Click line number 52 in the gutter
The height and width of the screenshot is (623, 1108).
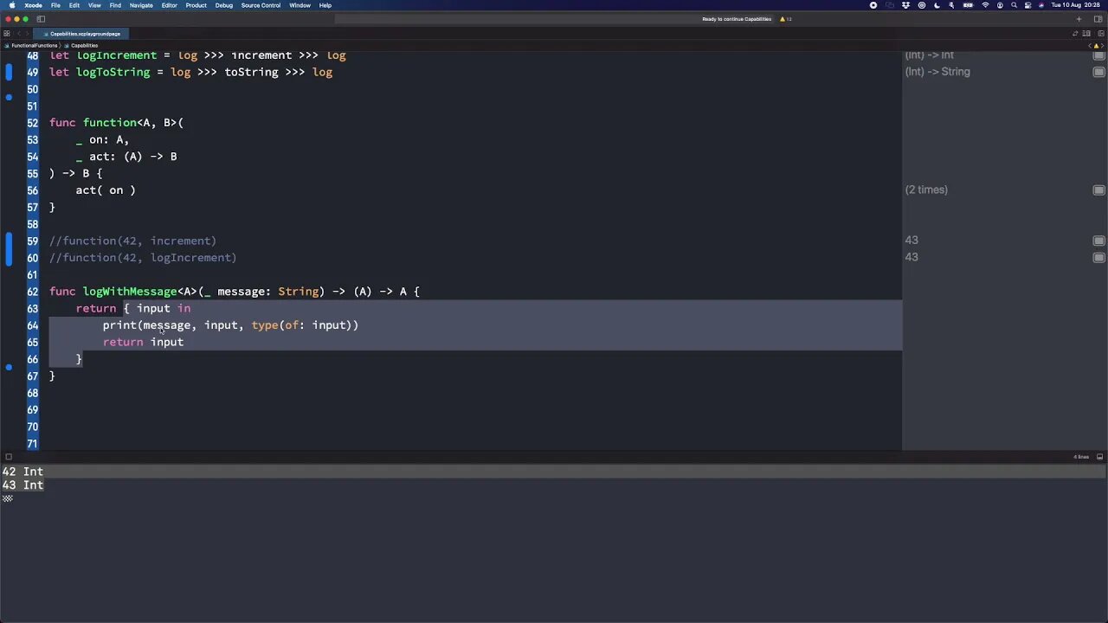pos(32,123)
